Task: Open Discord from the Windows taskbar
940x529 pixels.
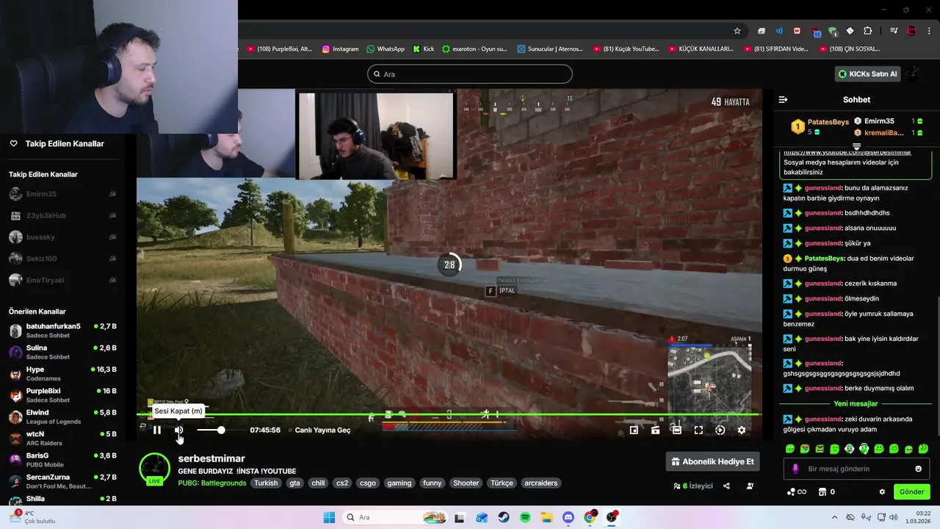Action: [568, 517]
